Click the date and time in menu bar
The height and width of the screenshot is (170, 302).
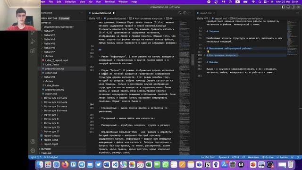tap(287, 2)
